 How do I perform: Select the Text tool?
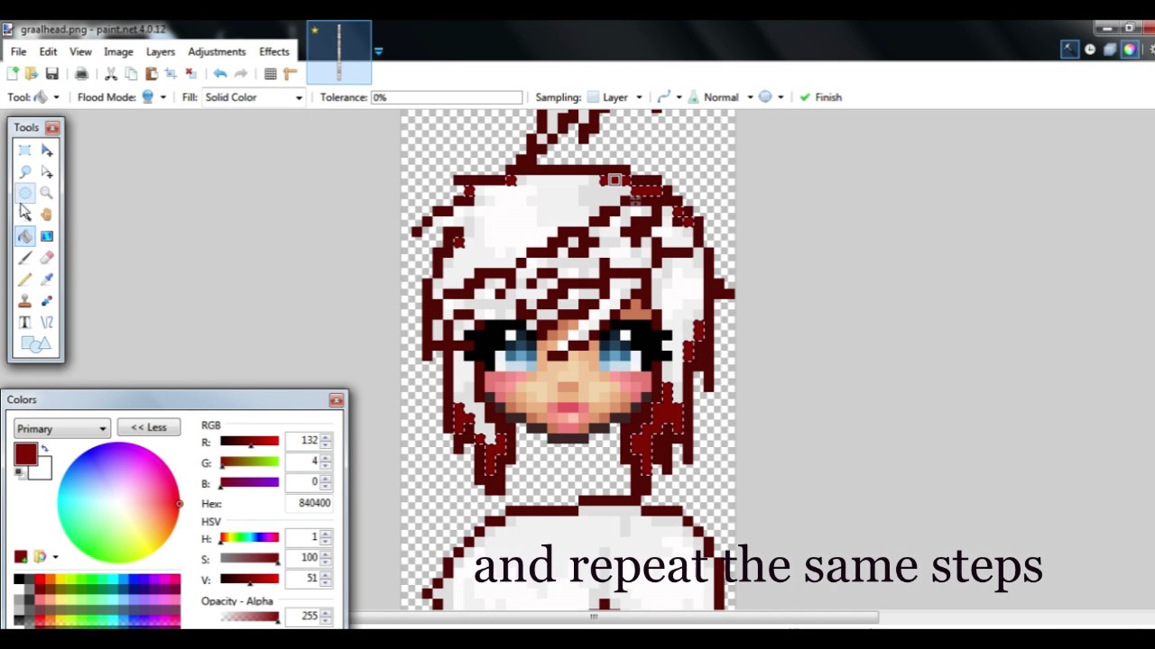pyautogui.click(x=25, y=323)
